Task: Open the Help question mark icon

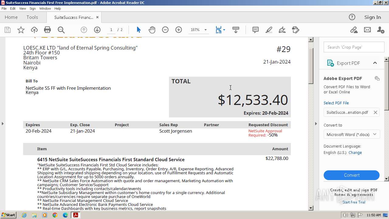Action: pyautogui.click(x=352, y=17)
